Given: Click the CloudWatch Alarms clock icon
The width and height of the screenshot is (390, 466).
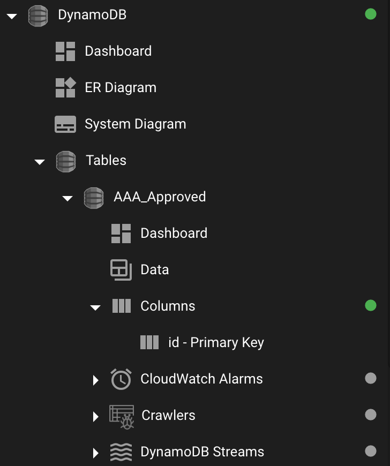Looking at the screenshot, I should click(121, 379).
